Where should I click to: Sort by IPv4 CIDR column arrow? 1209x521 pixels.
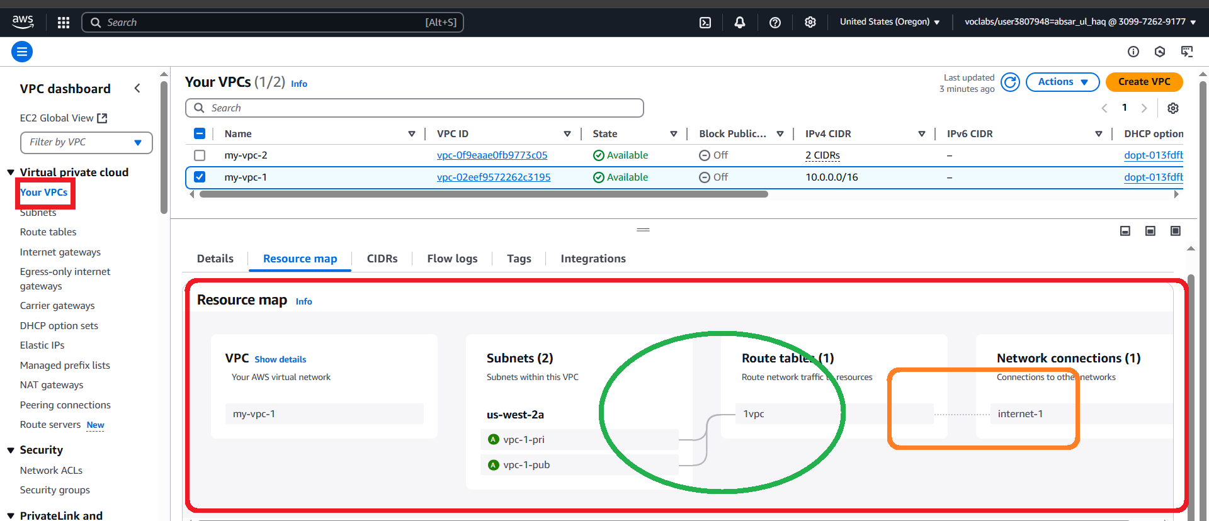pos(922,134)
